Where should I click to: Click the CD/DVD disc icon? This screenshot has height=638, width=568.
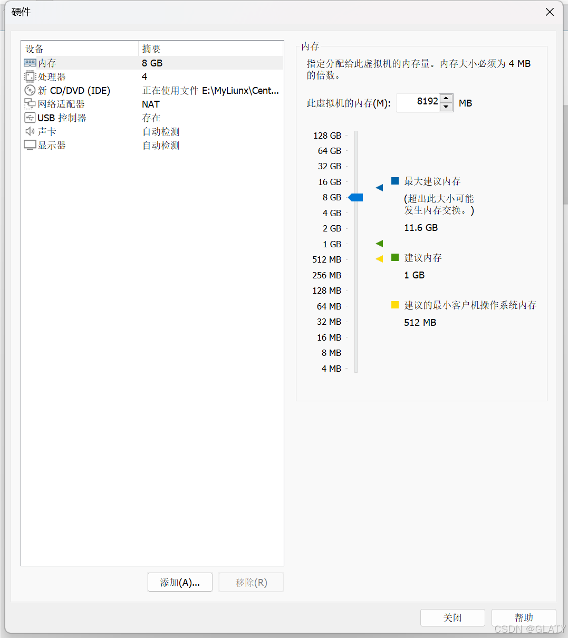[30, 90]
